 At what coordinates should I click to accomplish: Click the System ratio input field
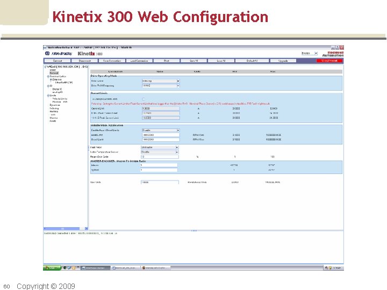tap(159, 170)
